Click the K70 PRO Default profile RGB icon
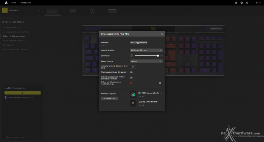Screen dimensions: 264x142 point(133,95)
